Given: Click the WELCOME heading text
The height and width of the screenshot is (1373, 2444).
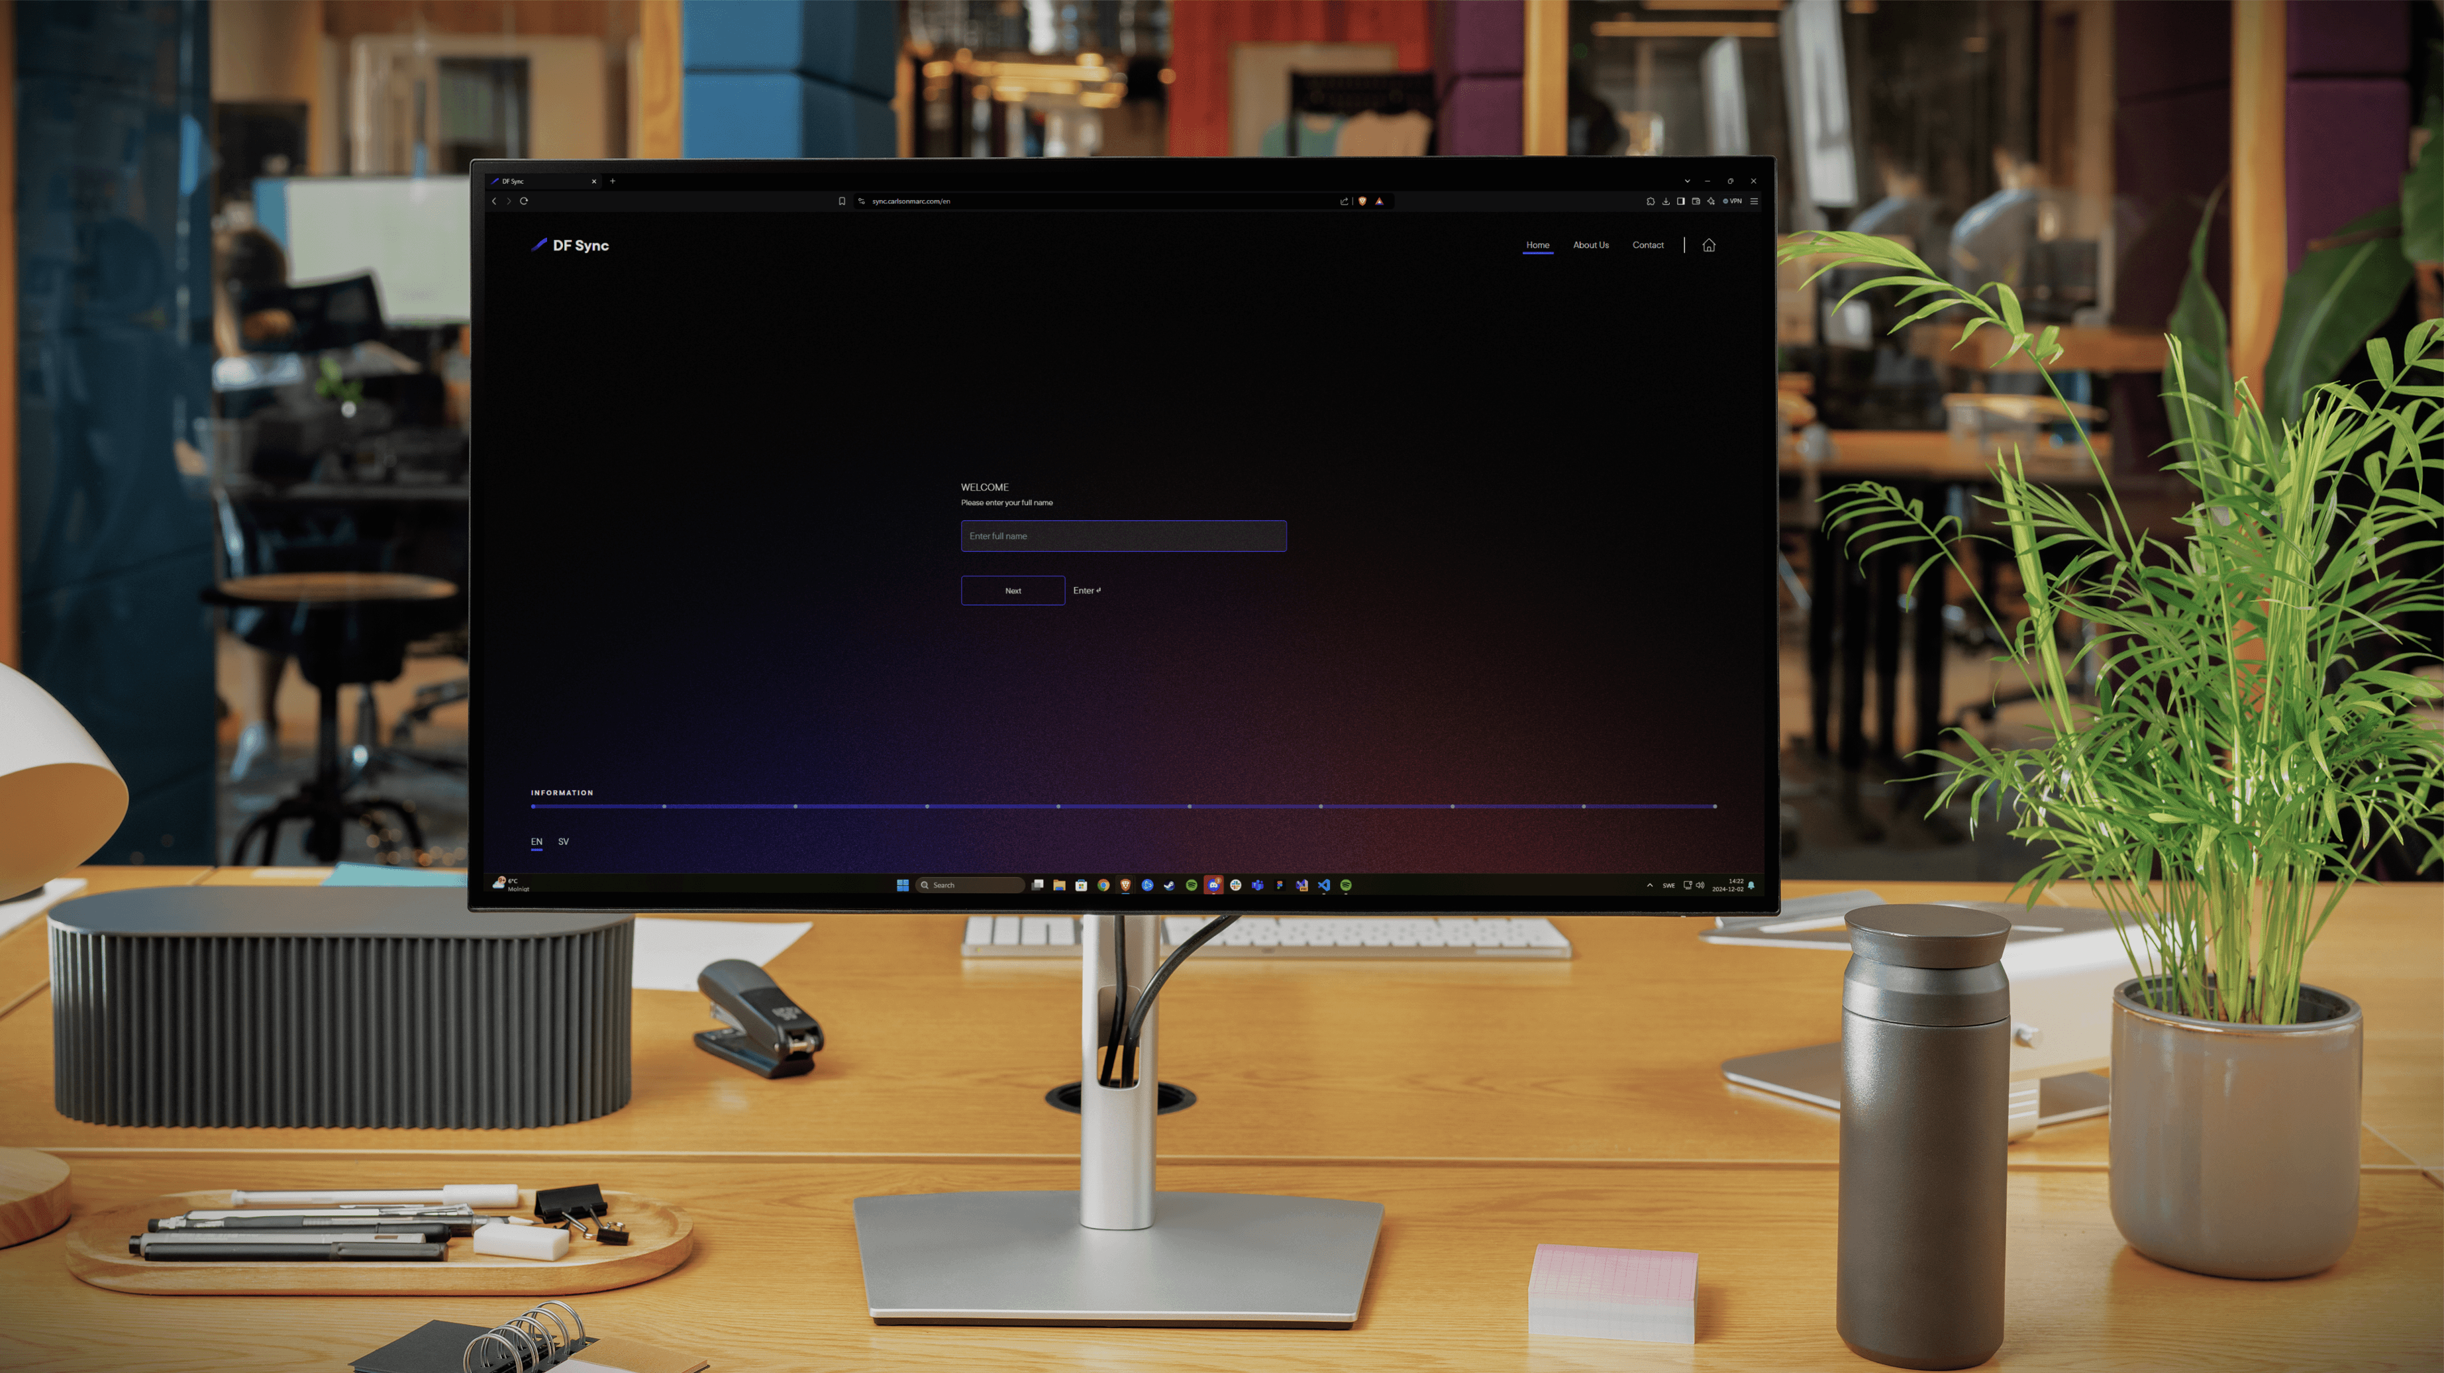Looking at the screenshot, I should [x=985, y=487].
